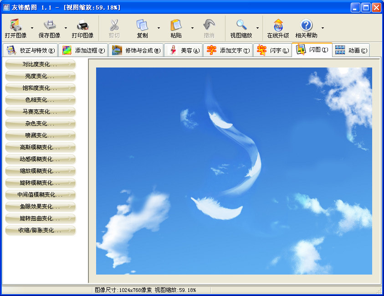Switch to the 校正与特效 tab

[31, 51]
